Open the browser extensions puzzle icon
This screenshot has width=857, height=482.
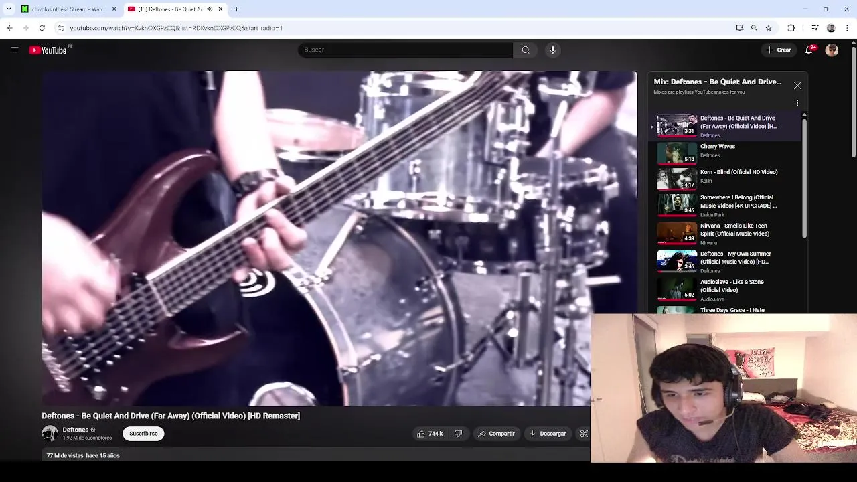click(791, 28)
